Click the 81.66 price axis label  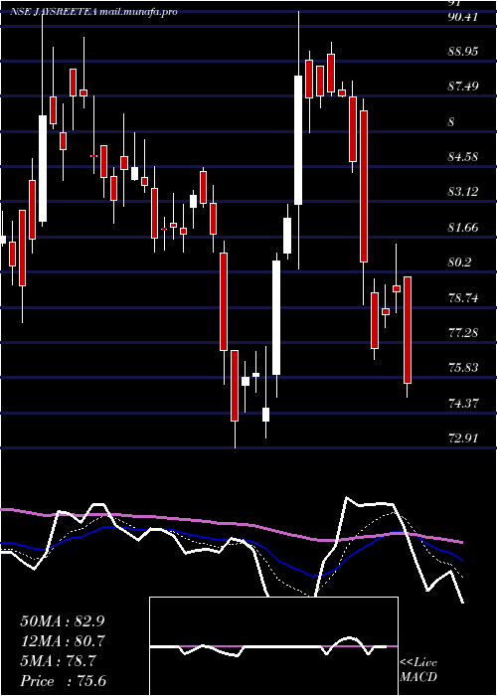[463, 228]
